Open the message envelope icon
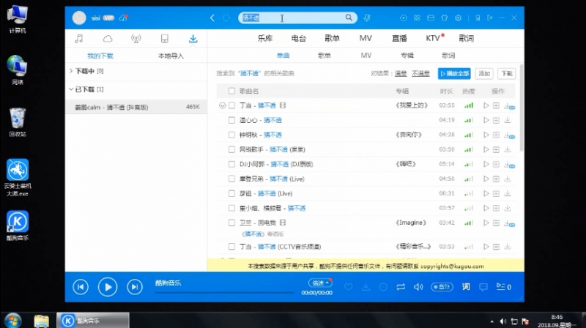Screen dimensions: 586x328 tap(431, 18)
